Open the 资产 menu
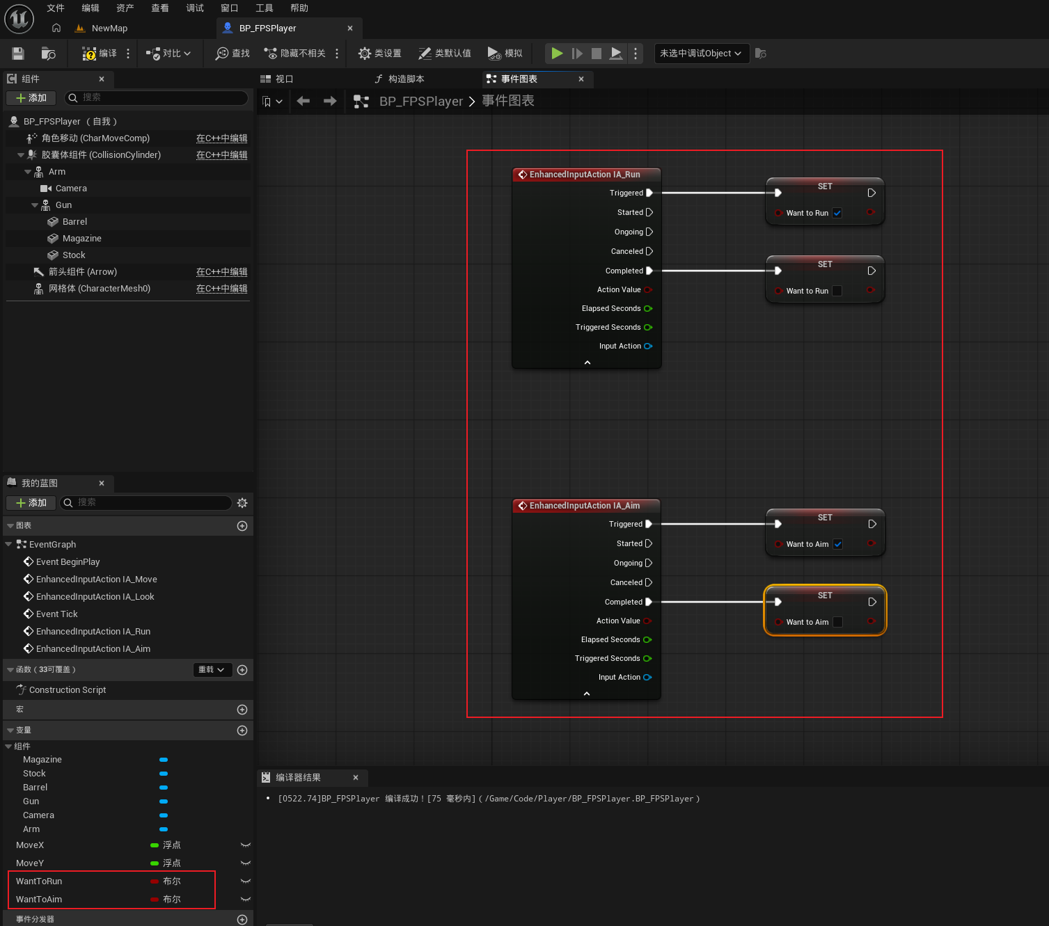1049x926 pixels. 125,8
